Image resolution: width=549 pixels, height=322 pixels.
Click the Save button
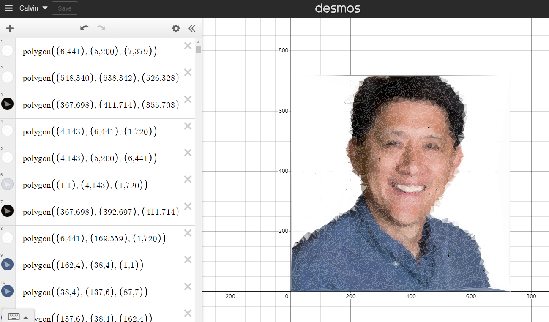pyautogui.click(x=64, y=8)
